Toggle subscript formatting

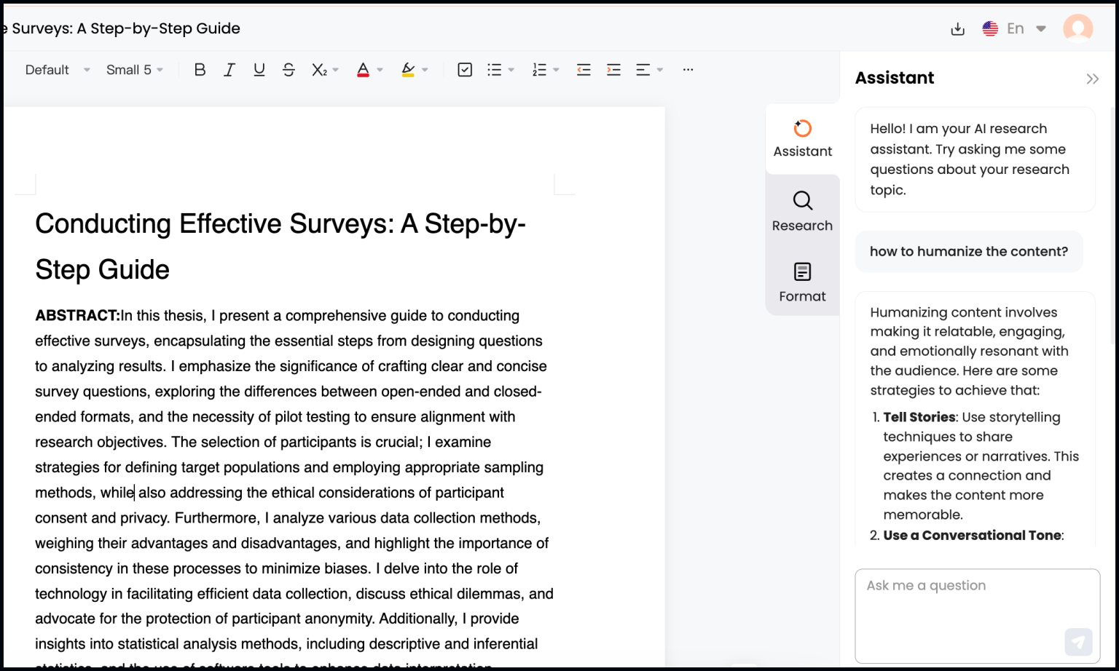click(x=318, y=69)
